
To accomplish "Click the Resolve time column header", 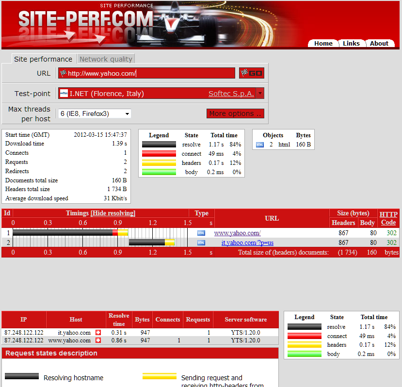I will (119, 320).
